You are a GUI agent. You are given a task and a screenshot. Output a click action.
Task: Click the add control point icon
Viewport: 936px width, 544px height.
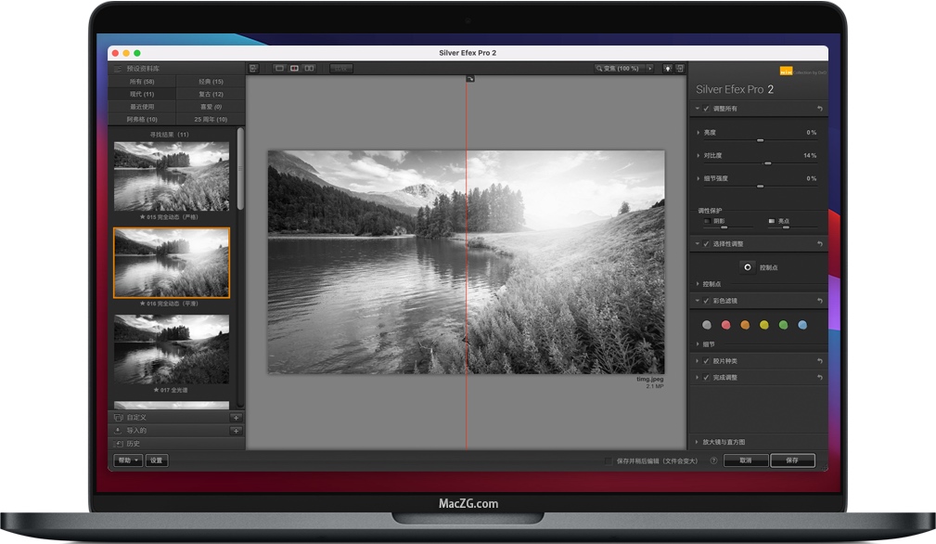pyautogui.click(x=747, y=266)
